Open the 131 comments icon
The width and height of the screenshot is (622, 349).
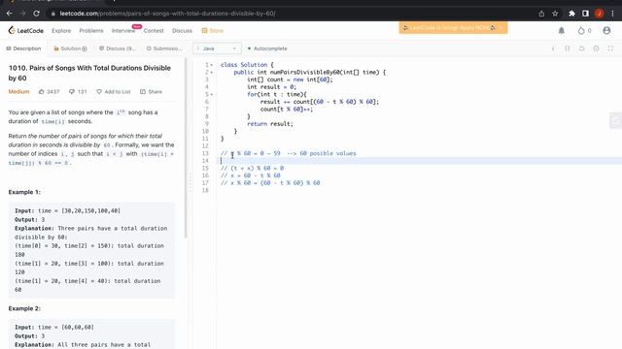point(78,91)
